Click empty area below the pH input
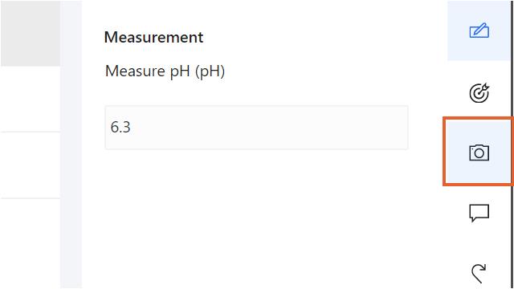 click(256, 219)
